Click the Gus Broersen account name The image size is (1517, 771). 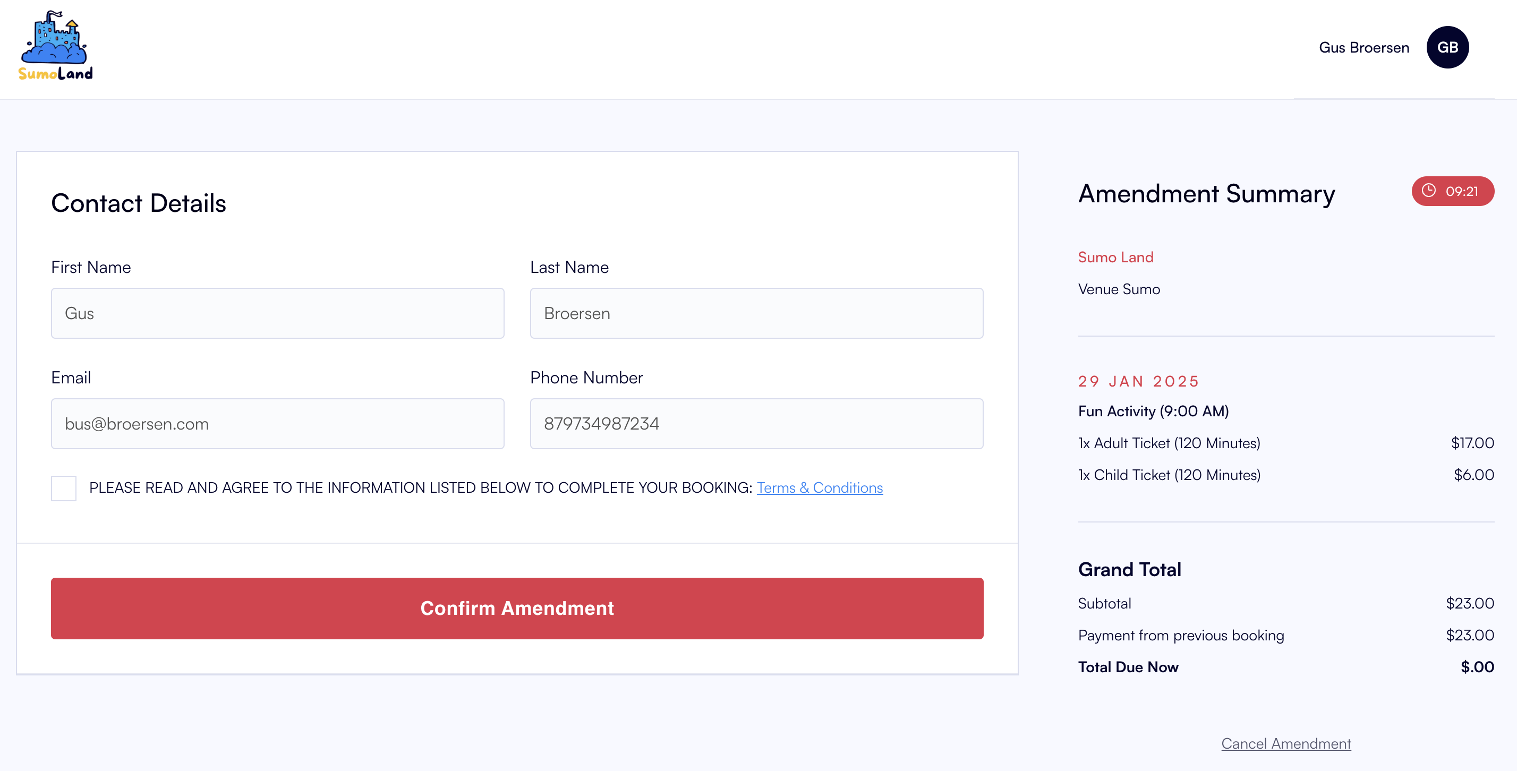1364,48
